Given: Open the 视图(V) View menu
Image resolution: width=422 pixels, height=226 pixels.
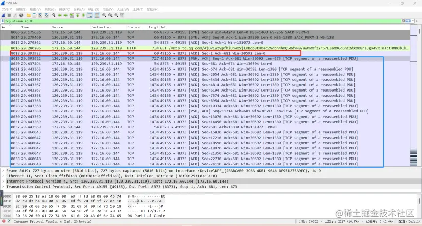Looking at the screenshot, I should click(35, 9).
